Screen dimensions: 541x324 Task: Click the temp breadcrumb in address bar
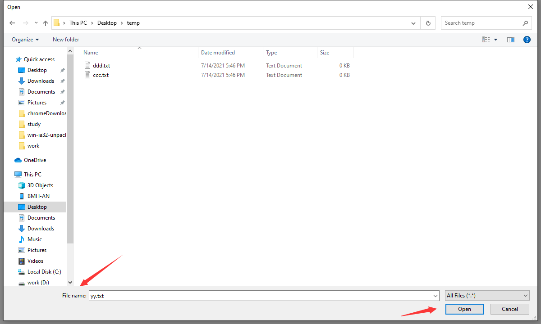(133, 22)
